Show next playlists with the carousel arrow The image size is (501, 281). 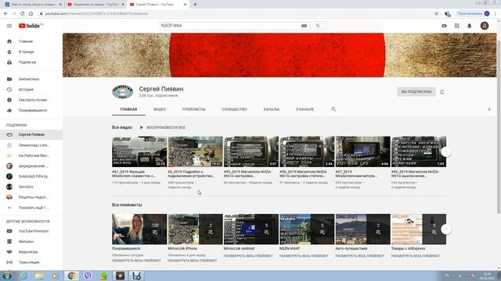pyautogui.click(x=446, y=229)
